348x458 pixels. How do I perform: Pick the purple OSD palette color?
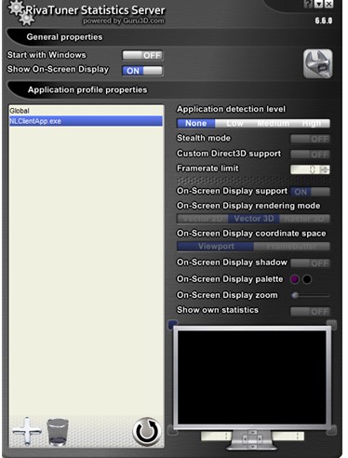pos(295,279)
